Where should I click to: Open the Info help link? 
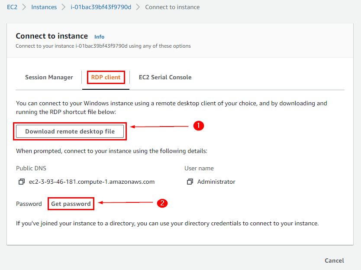[99, 37]
